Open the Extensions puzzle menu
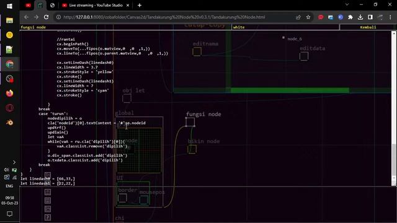Viewport: 397px width, 223px height. click(x=350, y=17)
